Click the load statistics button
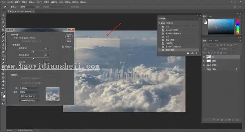The image size is (245, 132). (x=29, y=96)
